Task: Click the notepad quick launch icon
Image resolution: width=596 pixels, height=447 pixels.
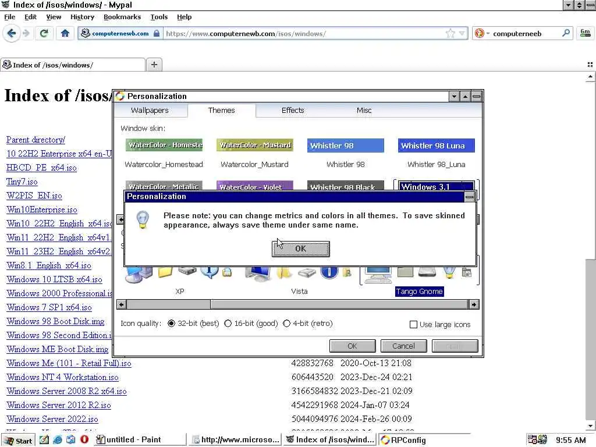Action: click(x=44, y=440)
